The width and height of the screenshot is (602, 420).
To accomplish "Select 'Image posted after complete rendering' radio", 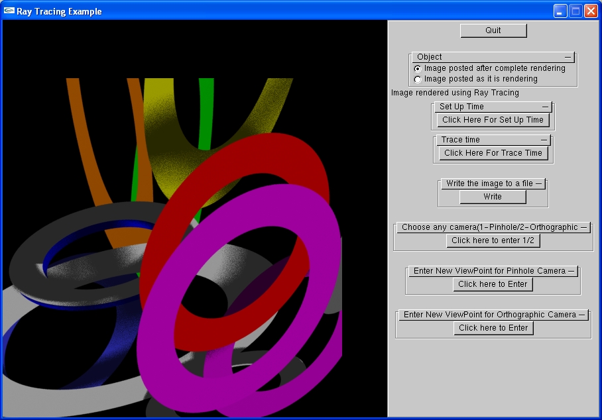I will coord(418,69).
